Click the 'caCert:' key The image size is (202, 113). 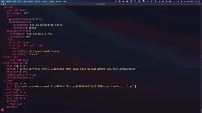15,48
